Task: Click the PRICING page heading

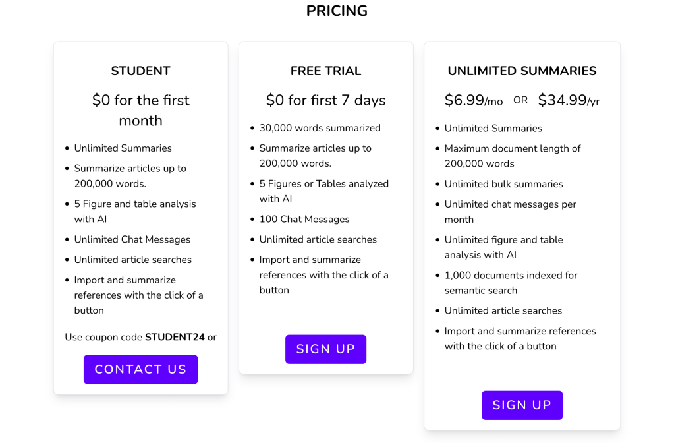Action: 337,11
